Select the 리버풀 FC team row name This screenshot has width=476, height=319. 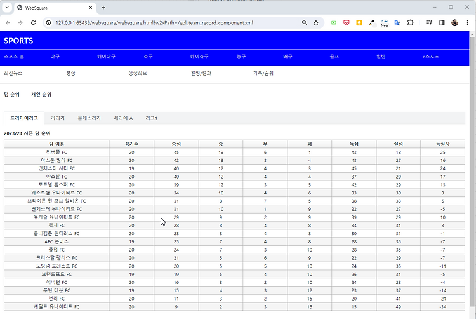[56, 153]
